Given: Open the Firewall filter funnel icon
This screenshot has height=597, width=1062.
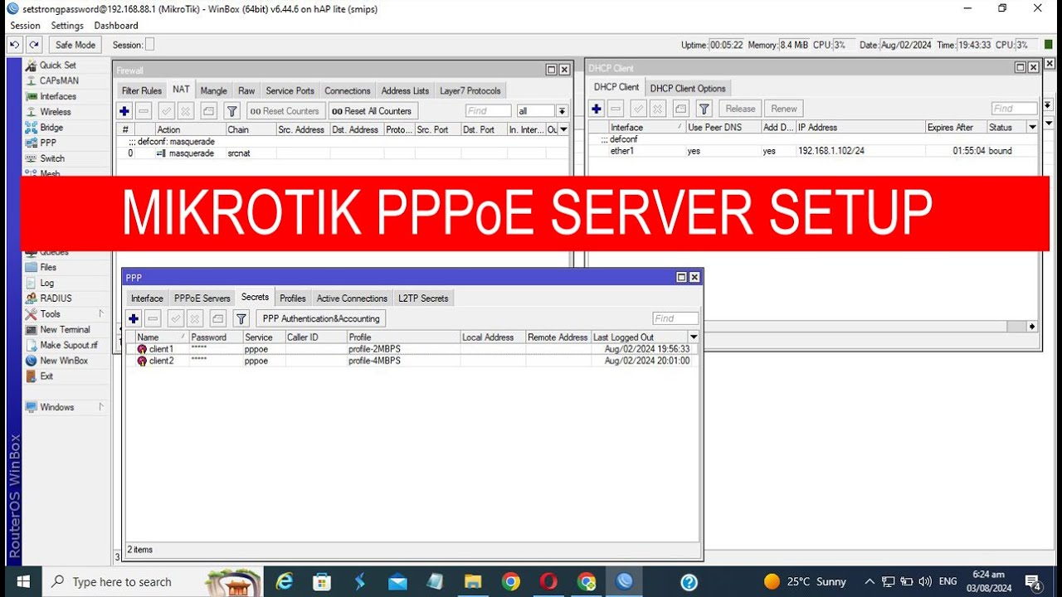Looking at the screenshot, I should click(232, 111).
